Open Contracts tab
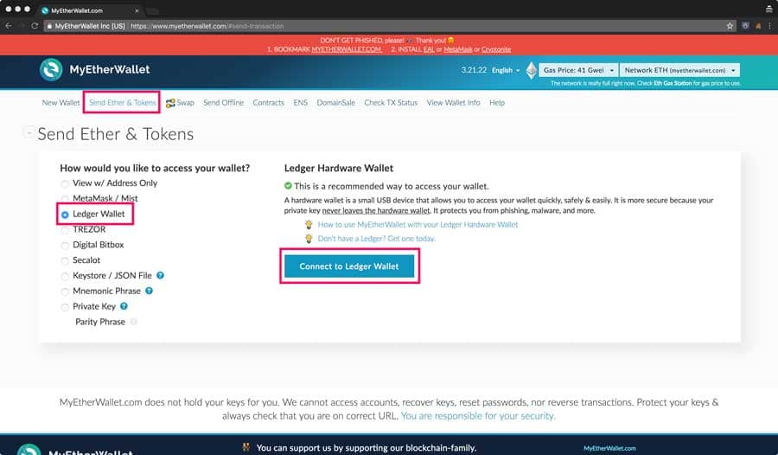 click(269, 102)
